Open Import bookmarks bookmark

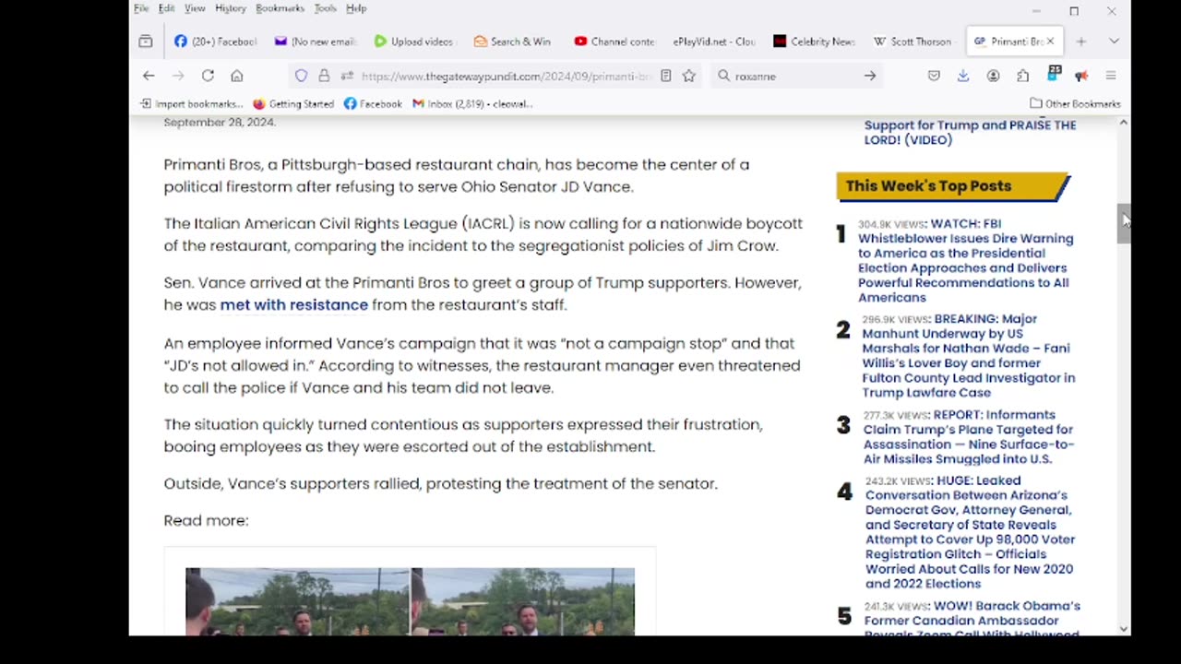191,103
